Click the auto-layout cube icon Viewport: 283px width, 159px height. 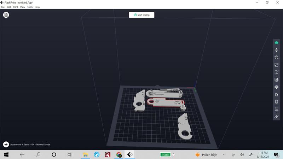[x=276, y=87]
